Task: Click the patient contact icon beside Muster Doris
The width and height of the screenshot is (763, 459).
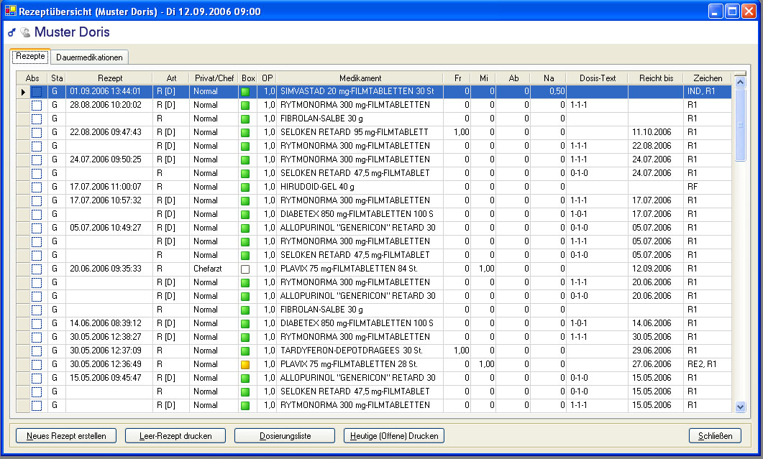Action: pyautogui.click(x=24, y=32)
